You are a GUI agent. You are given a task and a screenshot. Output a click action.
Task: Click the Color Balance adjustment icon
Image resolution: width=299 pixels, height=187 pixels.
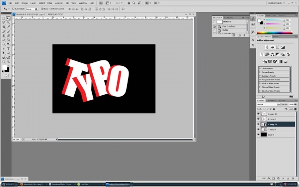click(x=272, y=54)
